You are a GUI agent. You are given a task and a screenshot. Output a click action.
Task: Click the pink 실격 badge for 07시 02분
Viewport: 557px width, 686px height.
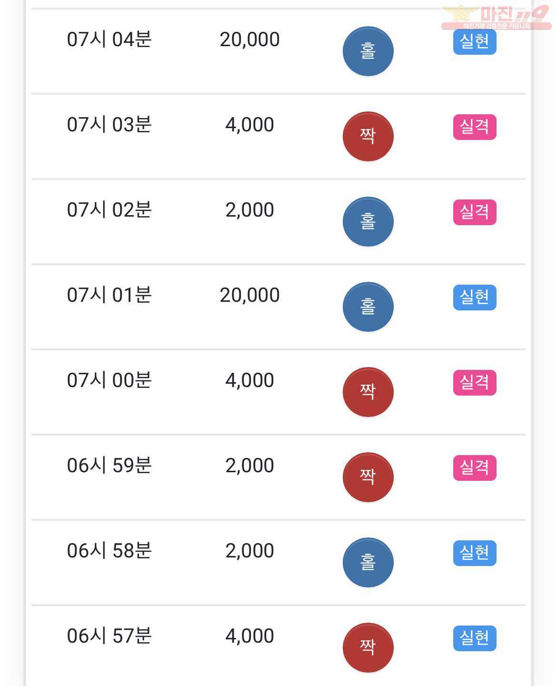tap(475, 212)
